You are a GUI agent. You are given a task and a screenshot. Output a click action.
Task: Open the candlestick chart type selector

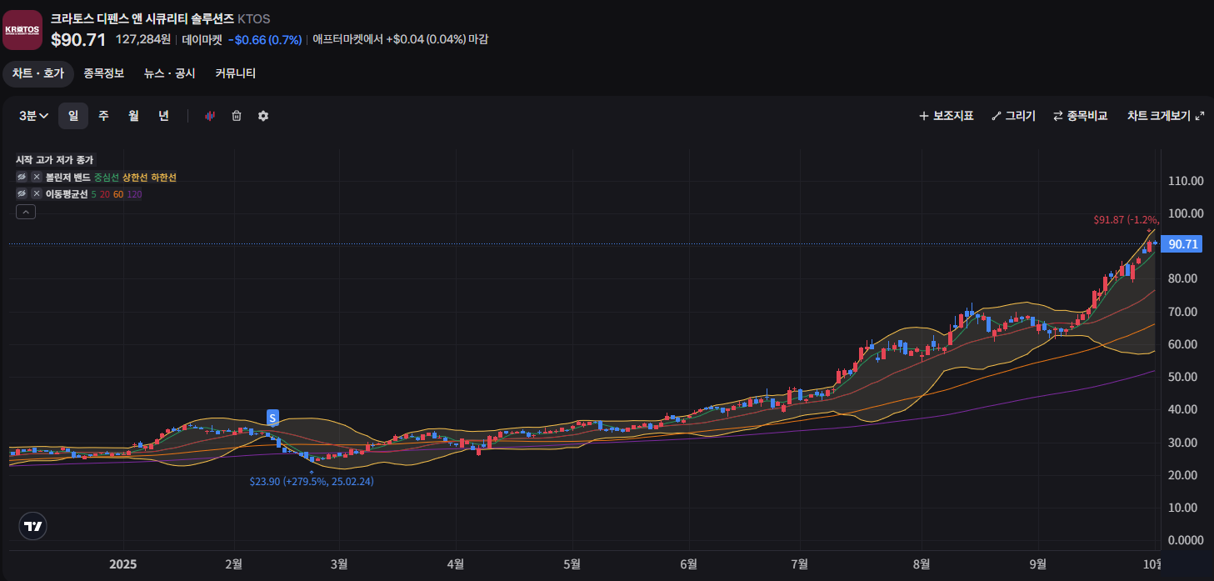(x=210, y=116)
